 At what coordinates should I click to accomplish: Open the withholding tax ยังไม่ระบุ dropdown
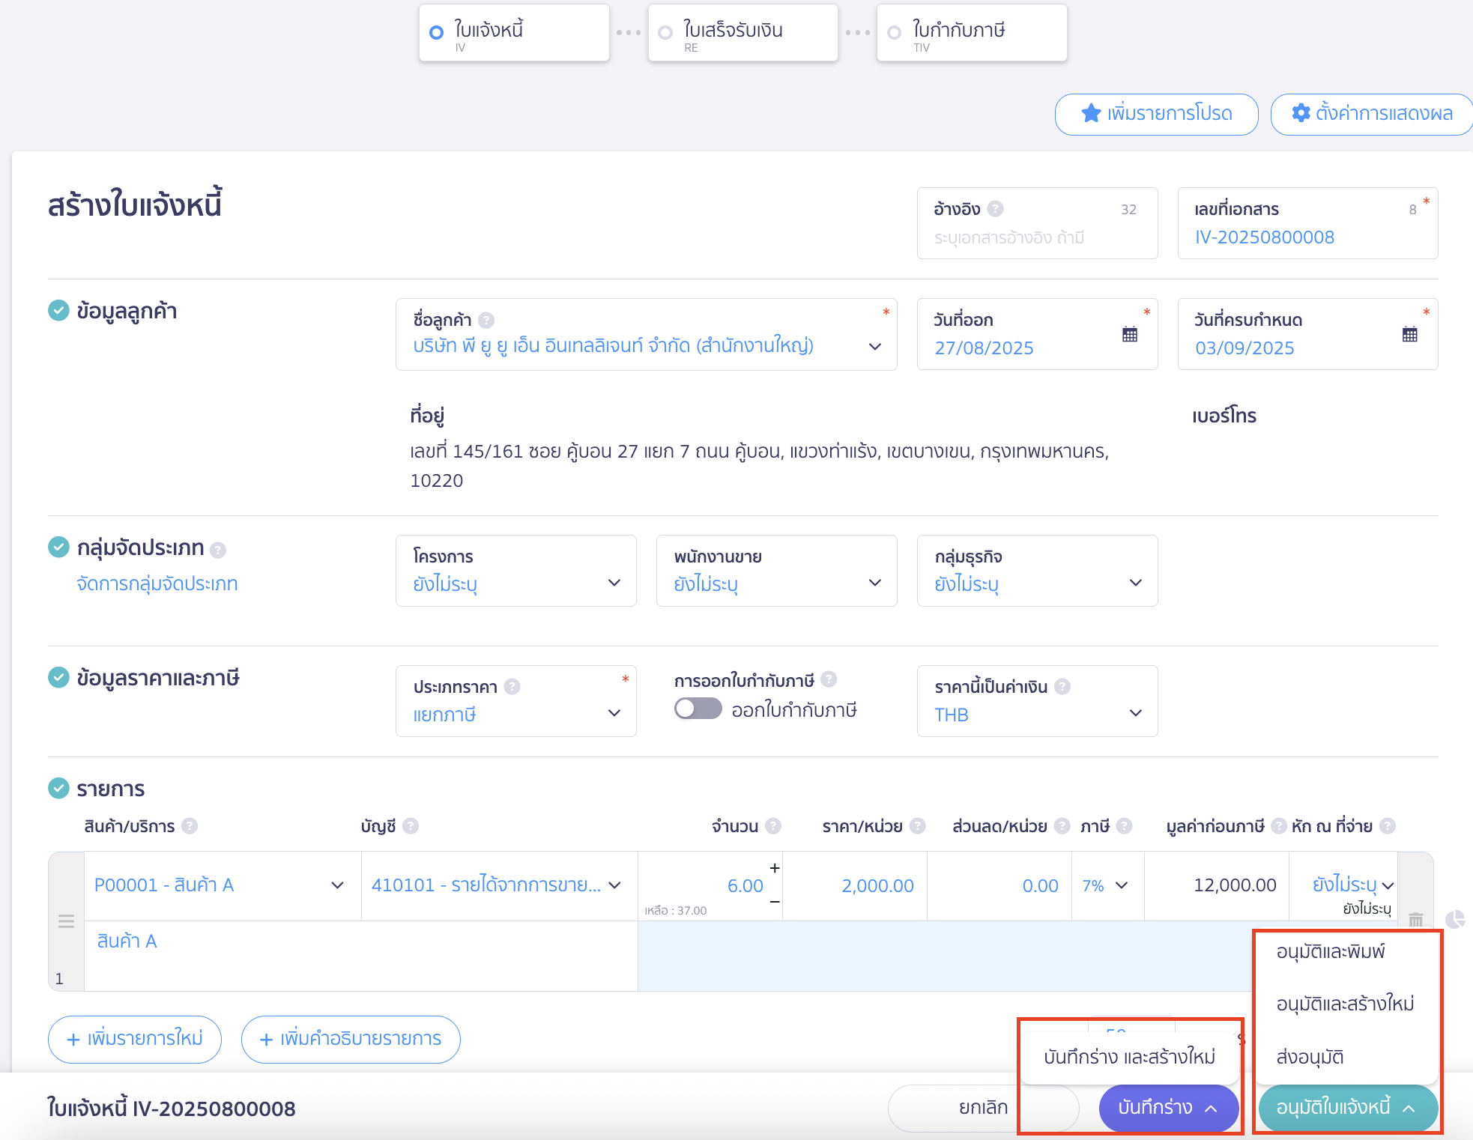click(1353, 885)
